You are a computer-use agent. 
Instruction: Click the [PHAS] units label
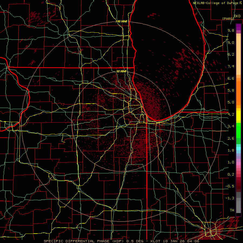click(x=228, y=19)
